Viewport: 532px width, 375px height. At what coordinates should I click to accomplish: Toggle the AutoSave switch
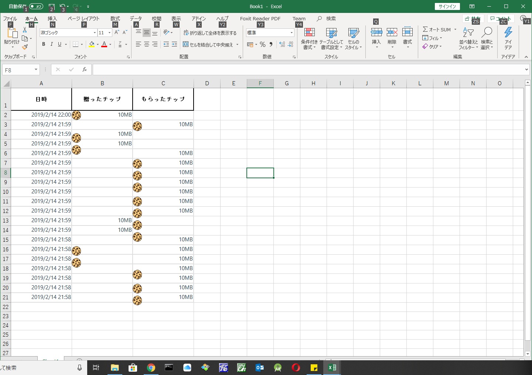pos(36,6)
